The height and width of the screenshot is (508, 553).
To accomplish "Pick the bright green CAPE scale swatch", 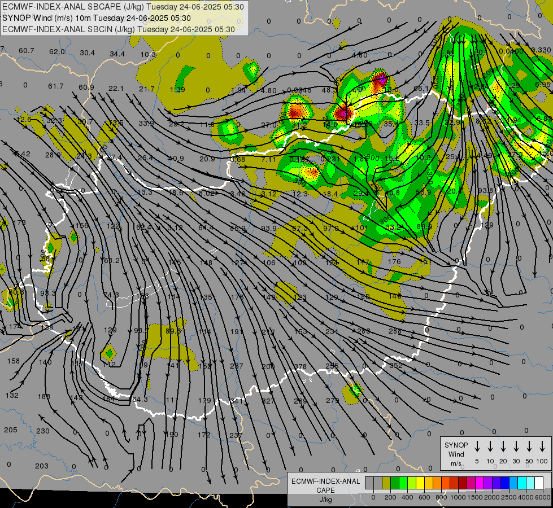I will (x=403, y=483).
